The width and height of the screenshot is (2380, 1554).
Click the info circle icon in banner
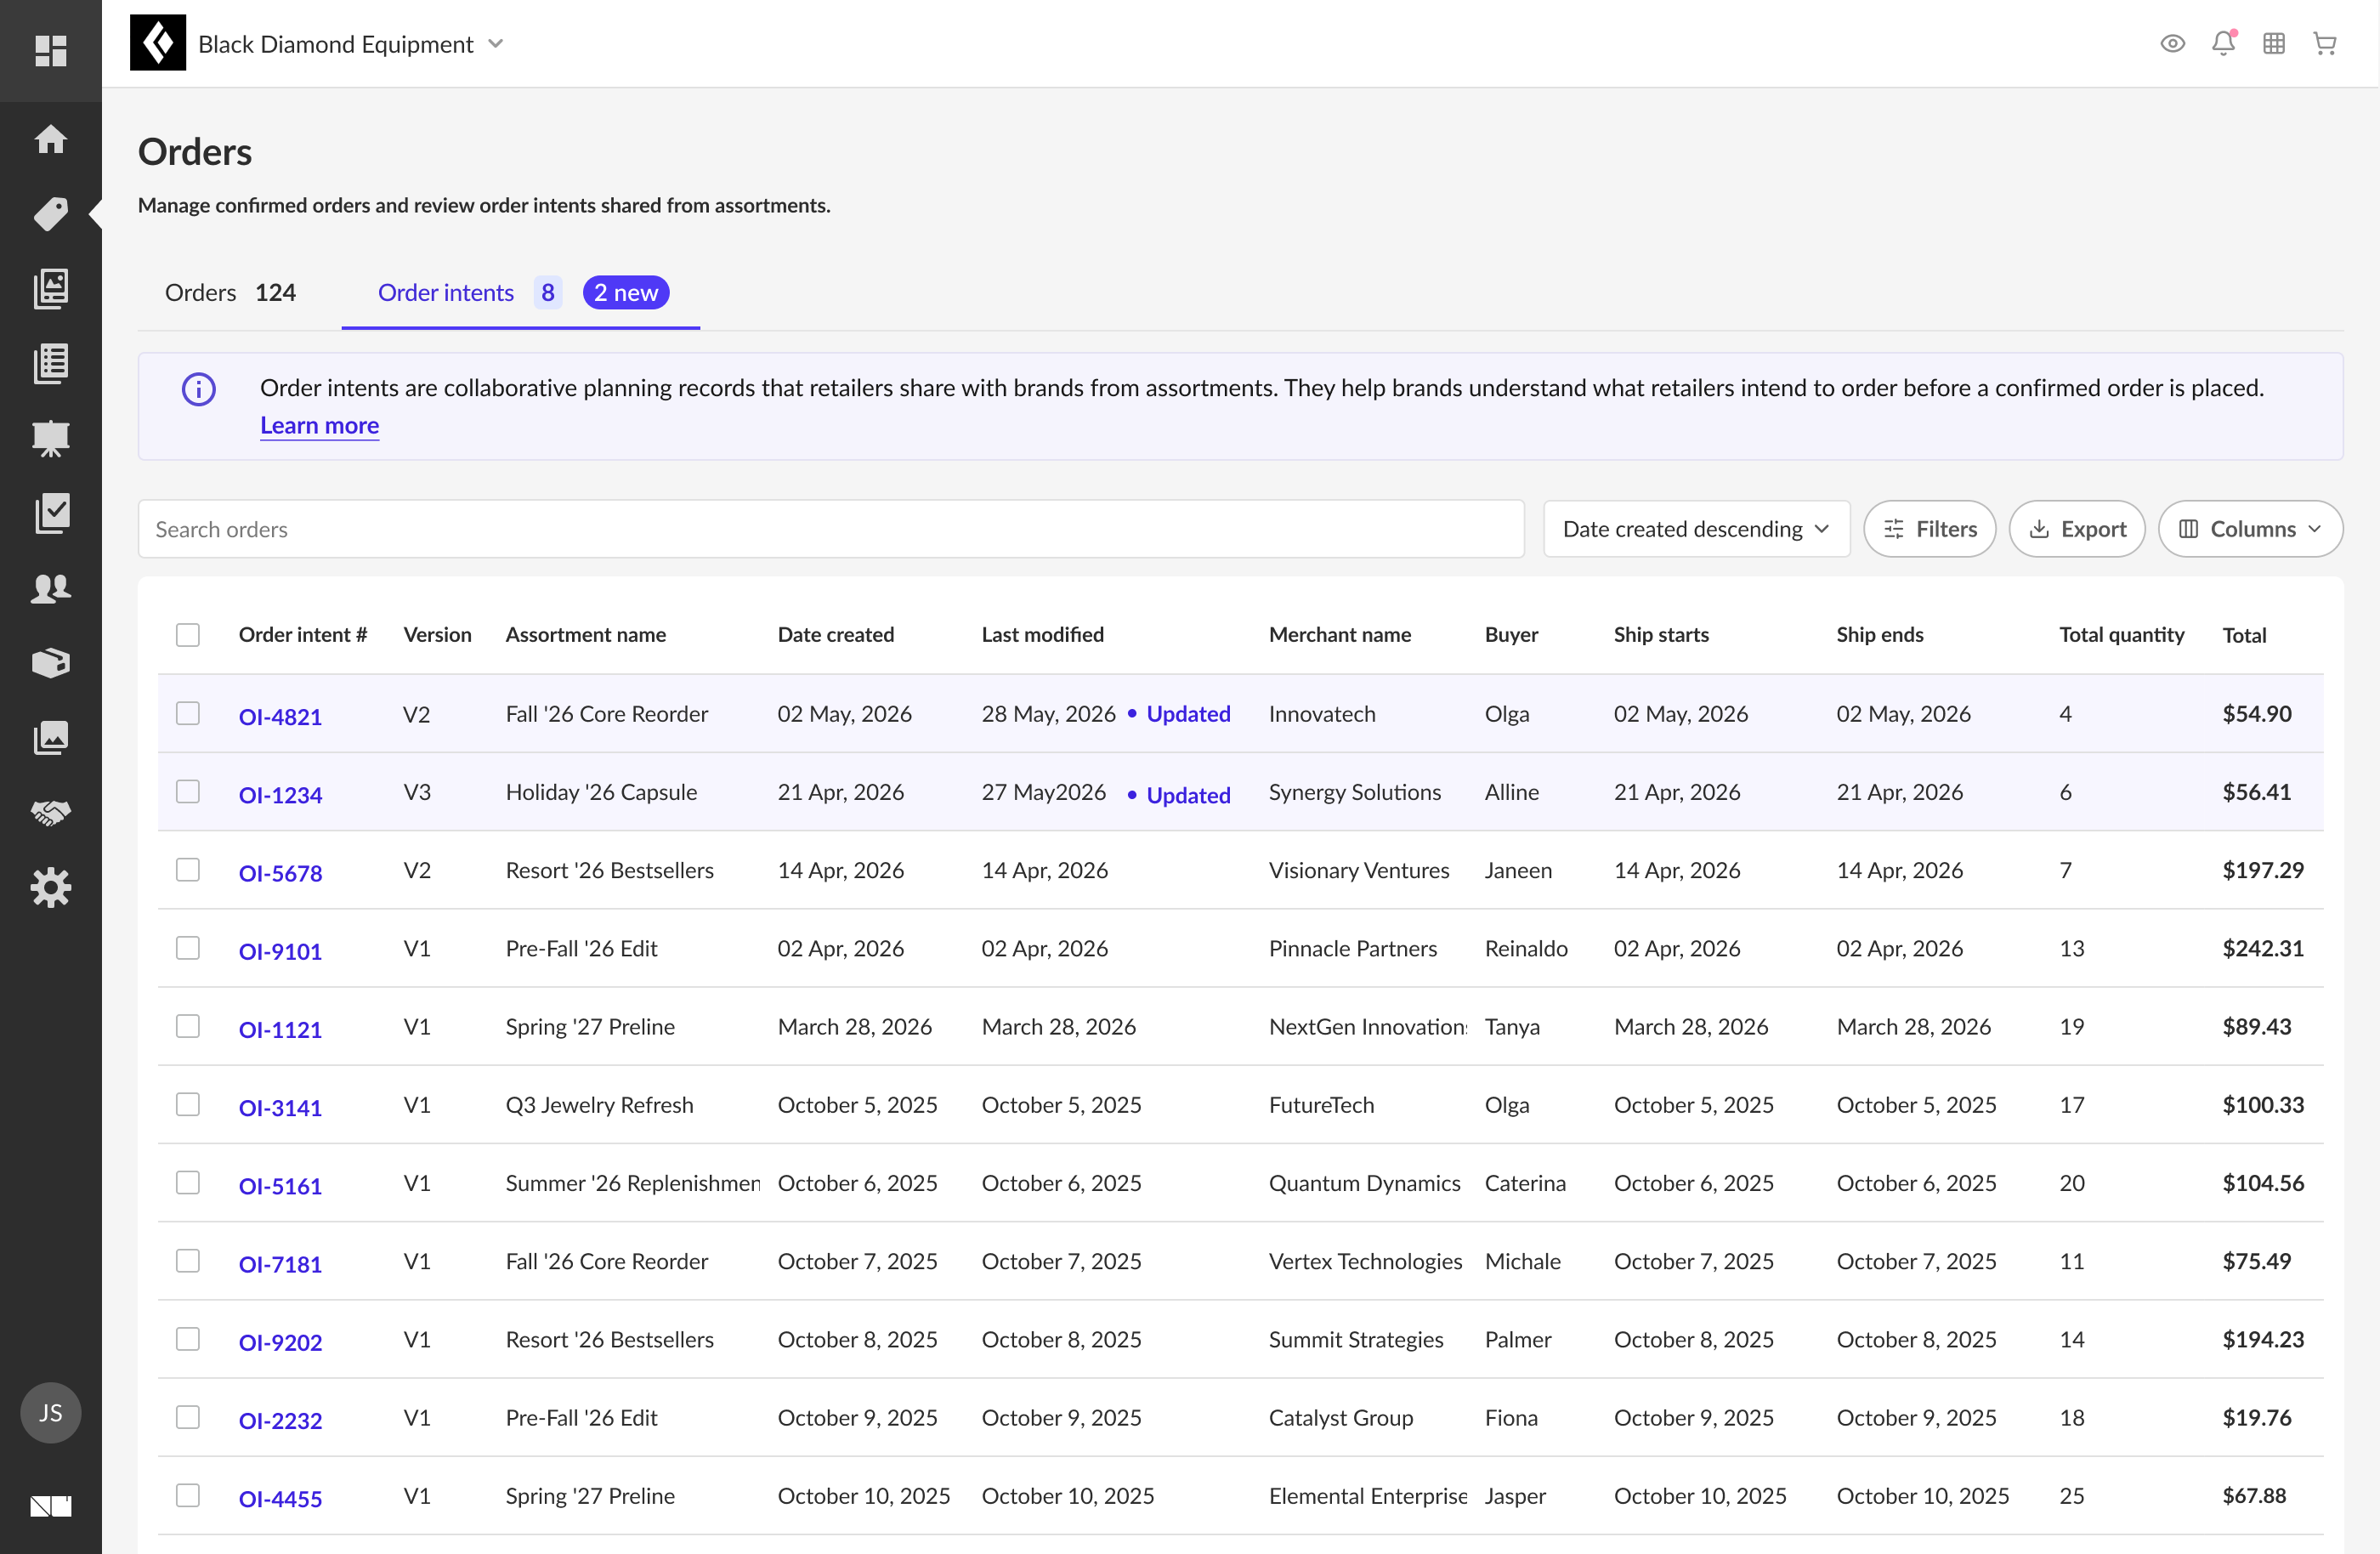(x=199, y=389)
